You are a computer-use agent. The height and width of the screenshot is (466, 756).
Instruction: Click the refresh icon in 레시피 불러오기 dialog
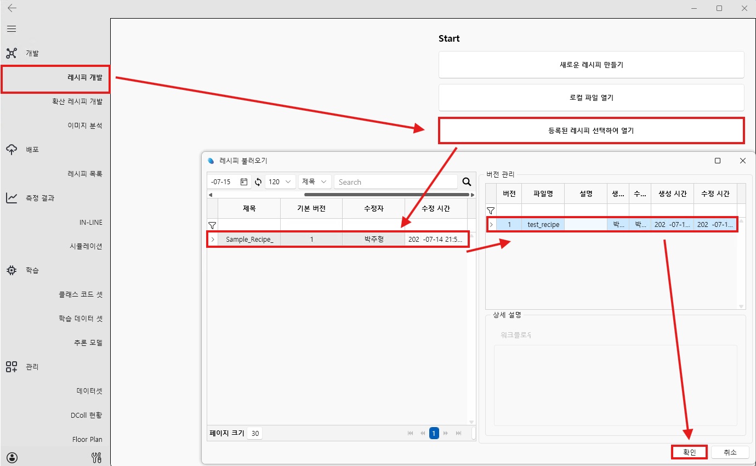(258, 181)
